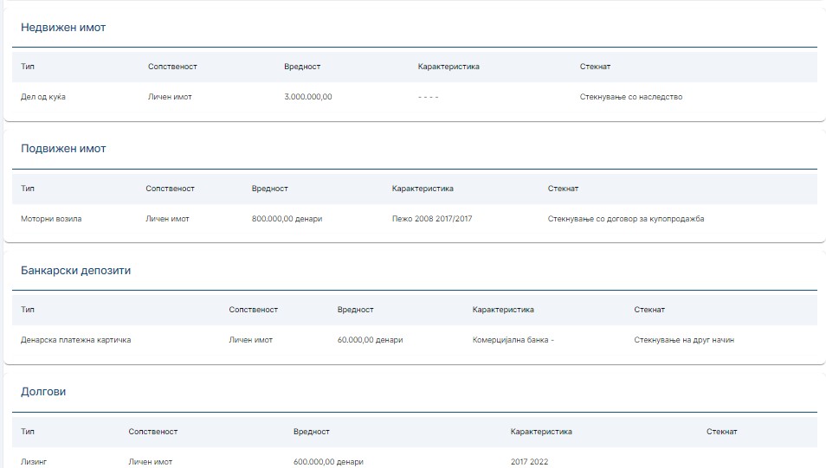Viewport: 826px width, 468px height.
Task: Click "Стекнување со договор за купопродажба" text
Action: pyautogui.click(x=625, y=219)
